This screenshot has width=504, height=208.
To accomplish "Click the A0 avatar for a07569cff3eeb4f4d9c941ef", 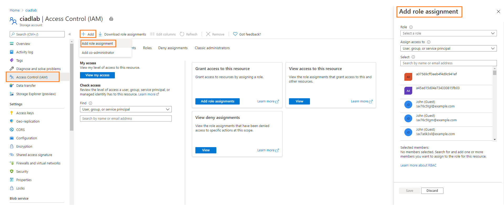I will [408, 77].
